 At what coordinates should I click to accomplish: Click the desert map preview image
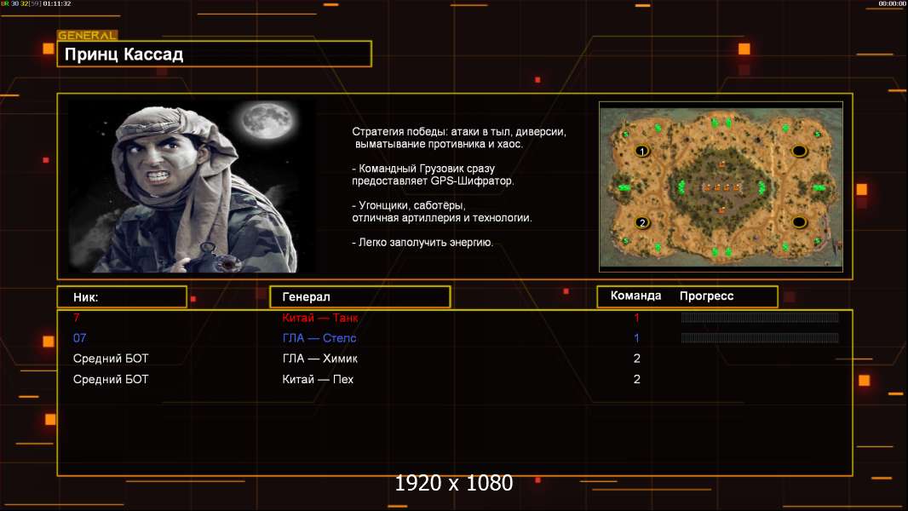tap(721, 187)
